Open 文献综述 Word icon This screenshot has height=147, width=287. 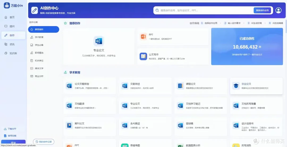point(125,86)
